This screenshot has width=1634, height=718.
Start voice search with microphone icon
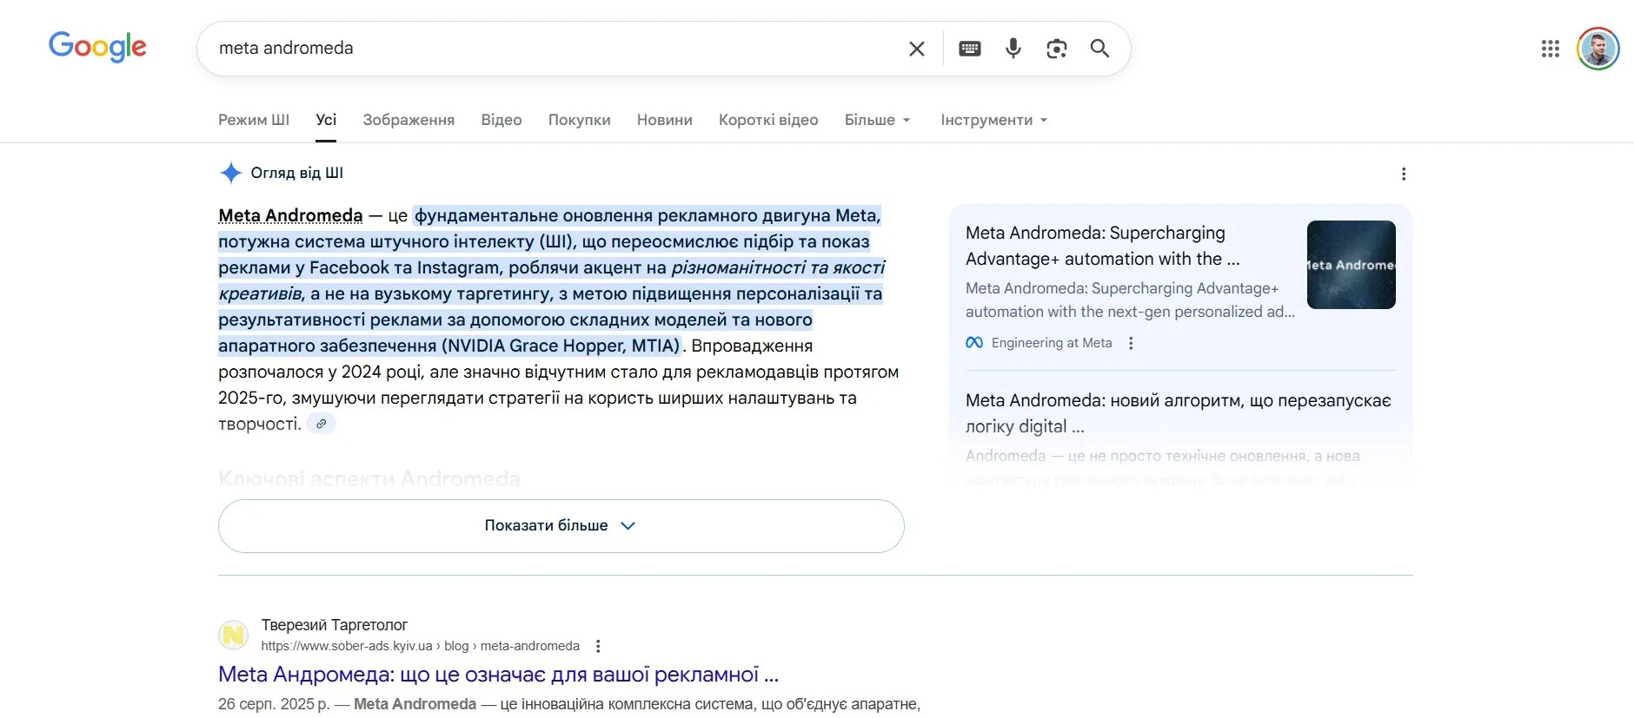click(1013, 49)
